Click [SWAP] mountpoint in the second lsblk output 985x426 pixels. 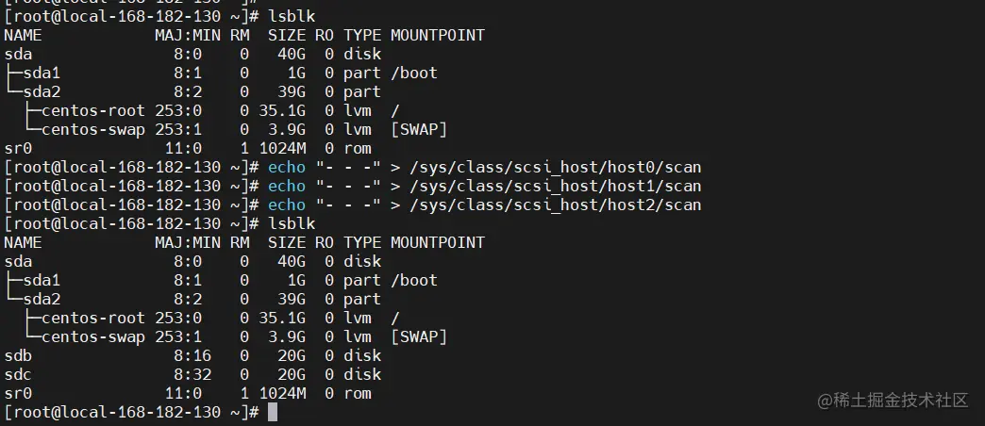[419, 336]
